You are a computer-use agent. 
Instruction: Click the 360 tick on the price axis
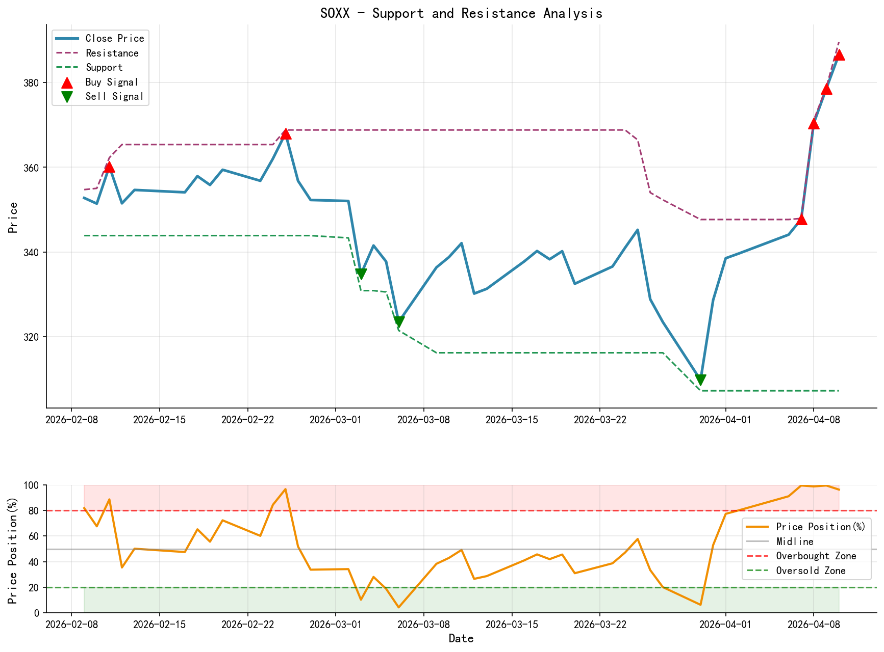[32, 168]
